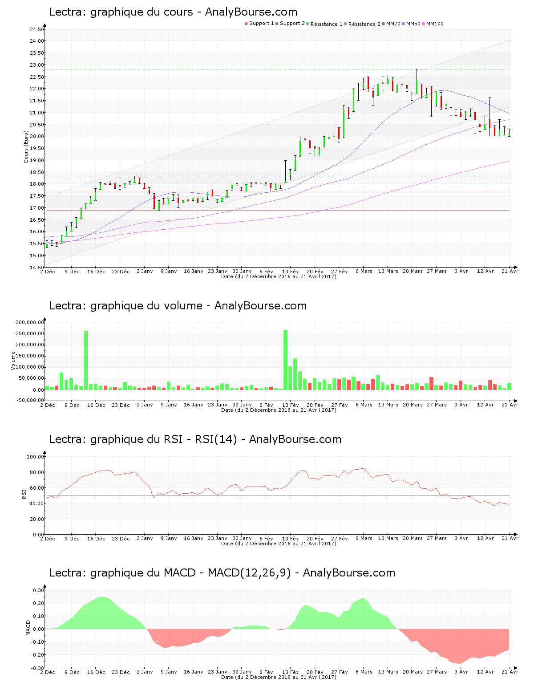
Task: Click the 14.50 price axis value
Action: [x=36, y=268]
